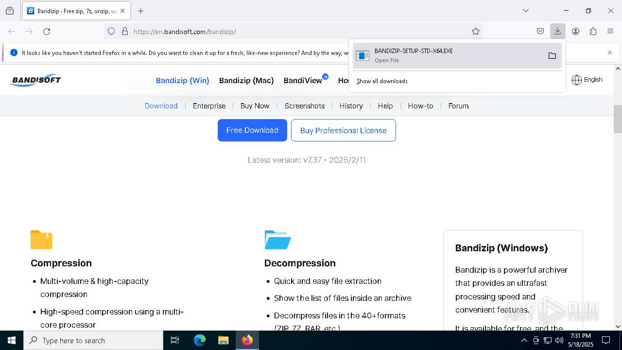Click the Compression heading
Viewport: 622px width, 350px height.
(61, 263)
